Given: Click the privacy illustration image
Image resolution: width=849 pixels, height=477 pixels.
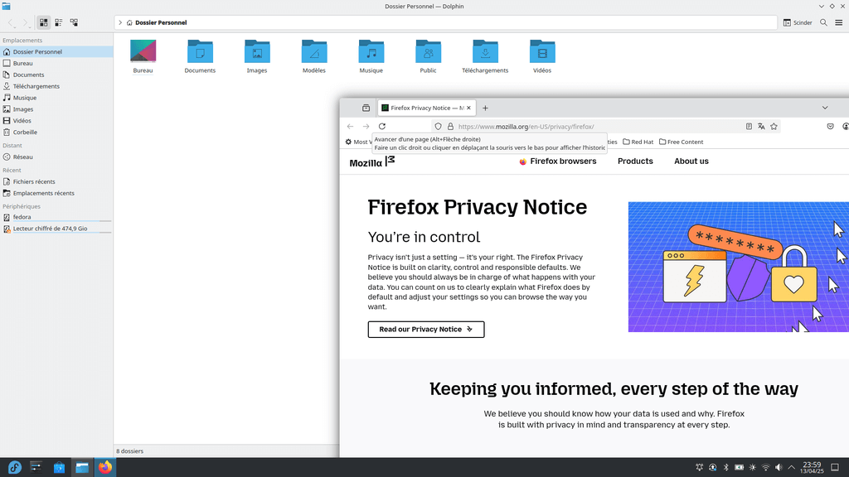Looking at the screenshot, I should point(739,267).
